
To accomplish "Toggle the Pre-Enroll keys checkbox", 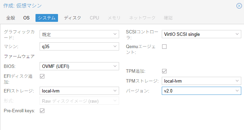I will point(42,111).
